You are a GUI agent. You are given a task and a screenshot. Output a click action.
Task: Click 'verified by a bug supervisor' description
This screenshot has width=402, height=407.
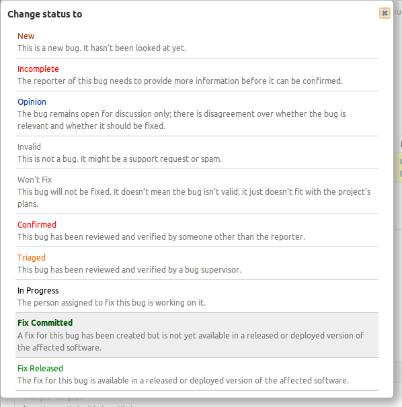point(129,270)
